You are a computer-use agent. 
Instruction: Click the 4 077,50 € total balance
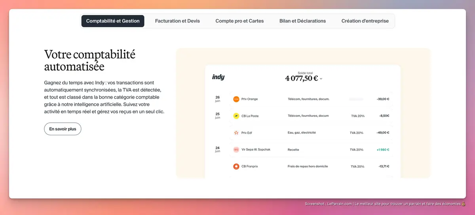point(302,78)
